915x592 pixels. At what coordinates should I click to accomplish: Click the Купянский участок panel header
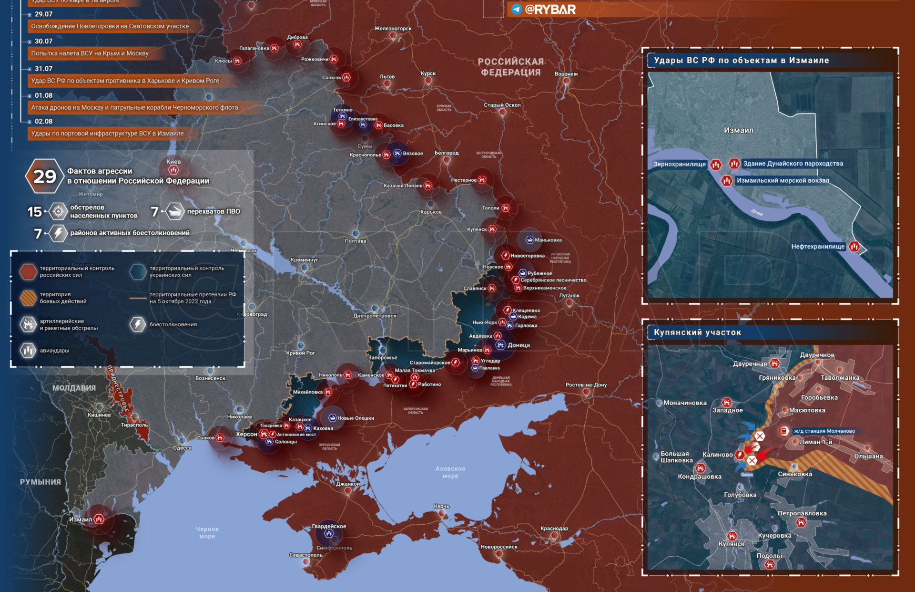(x=697, y=332)
